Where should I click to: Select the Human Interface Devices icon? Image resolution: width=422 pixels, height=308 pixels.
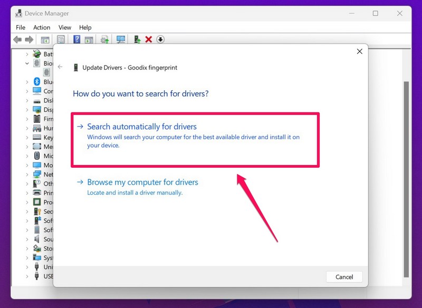click(37, 128)
